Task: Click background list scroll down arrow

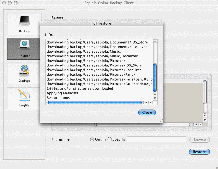Action: 205,120
